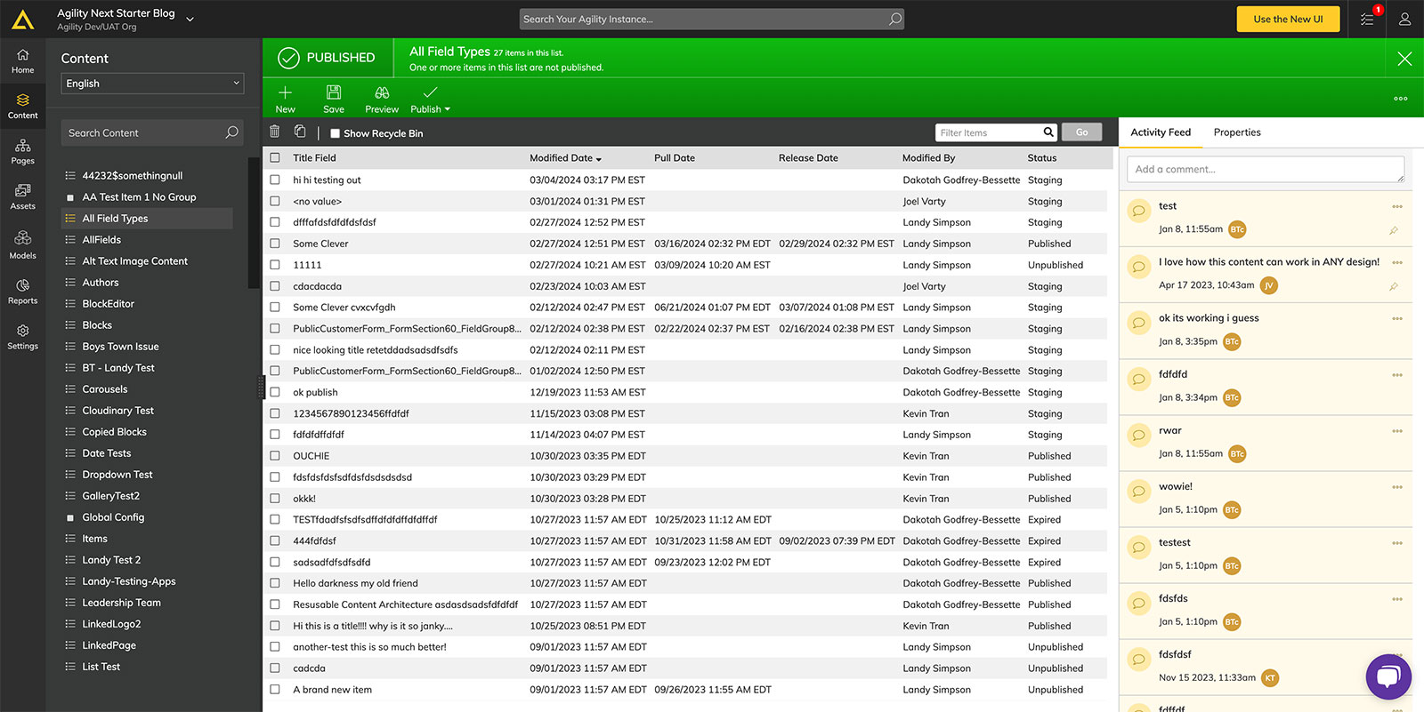Click the copy icon next to trash
Image resolution: width=1424 pixels, height=712 pixels.
coord(300,132)
